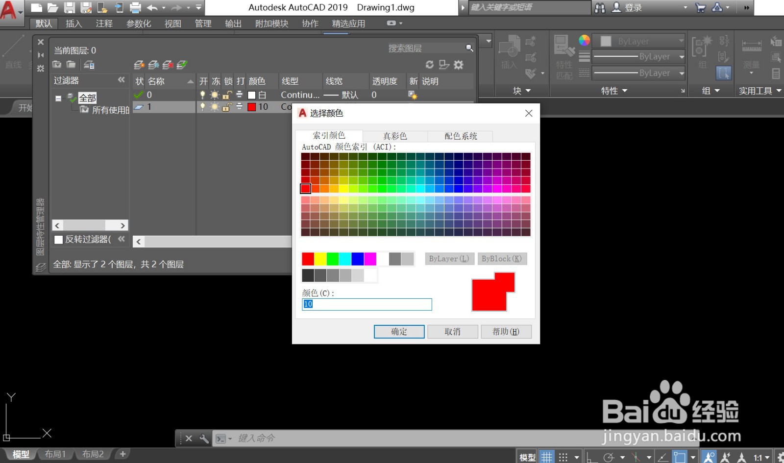Click the search layer text box
This screenshot has height=463, width=784.
click(425, 48)
